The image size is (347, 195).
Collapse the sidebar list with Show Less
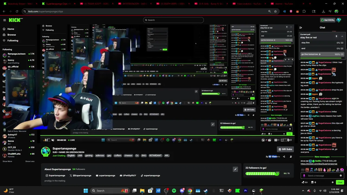30,161
